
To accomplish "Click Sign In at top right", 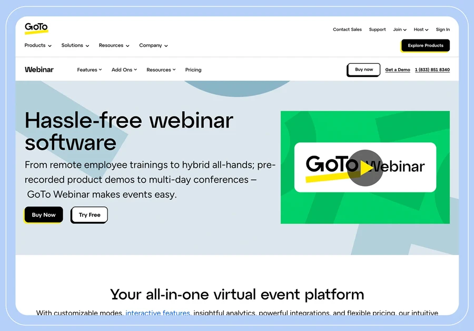I will click(442, 30).
